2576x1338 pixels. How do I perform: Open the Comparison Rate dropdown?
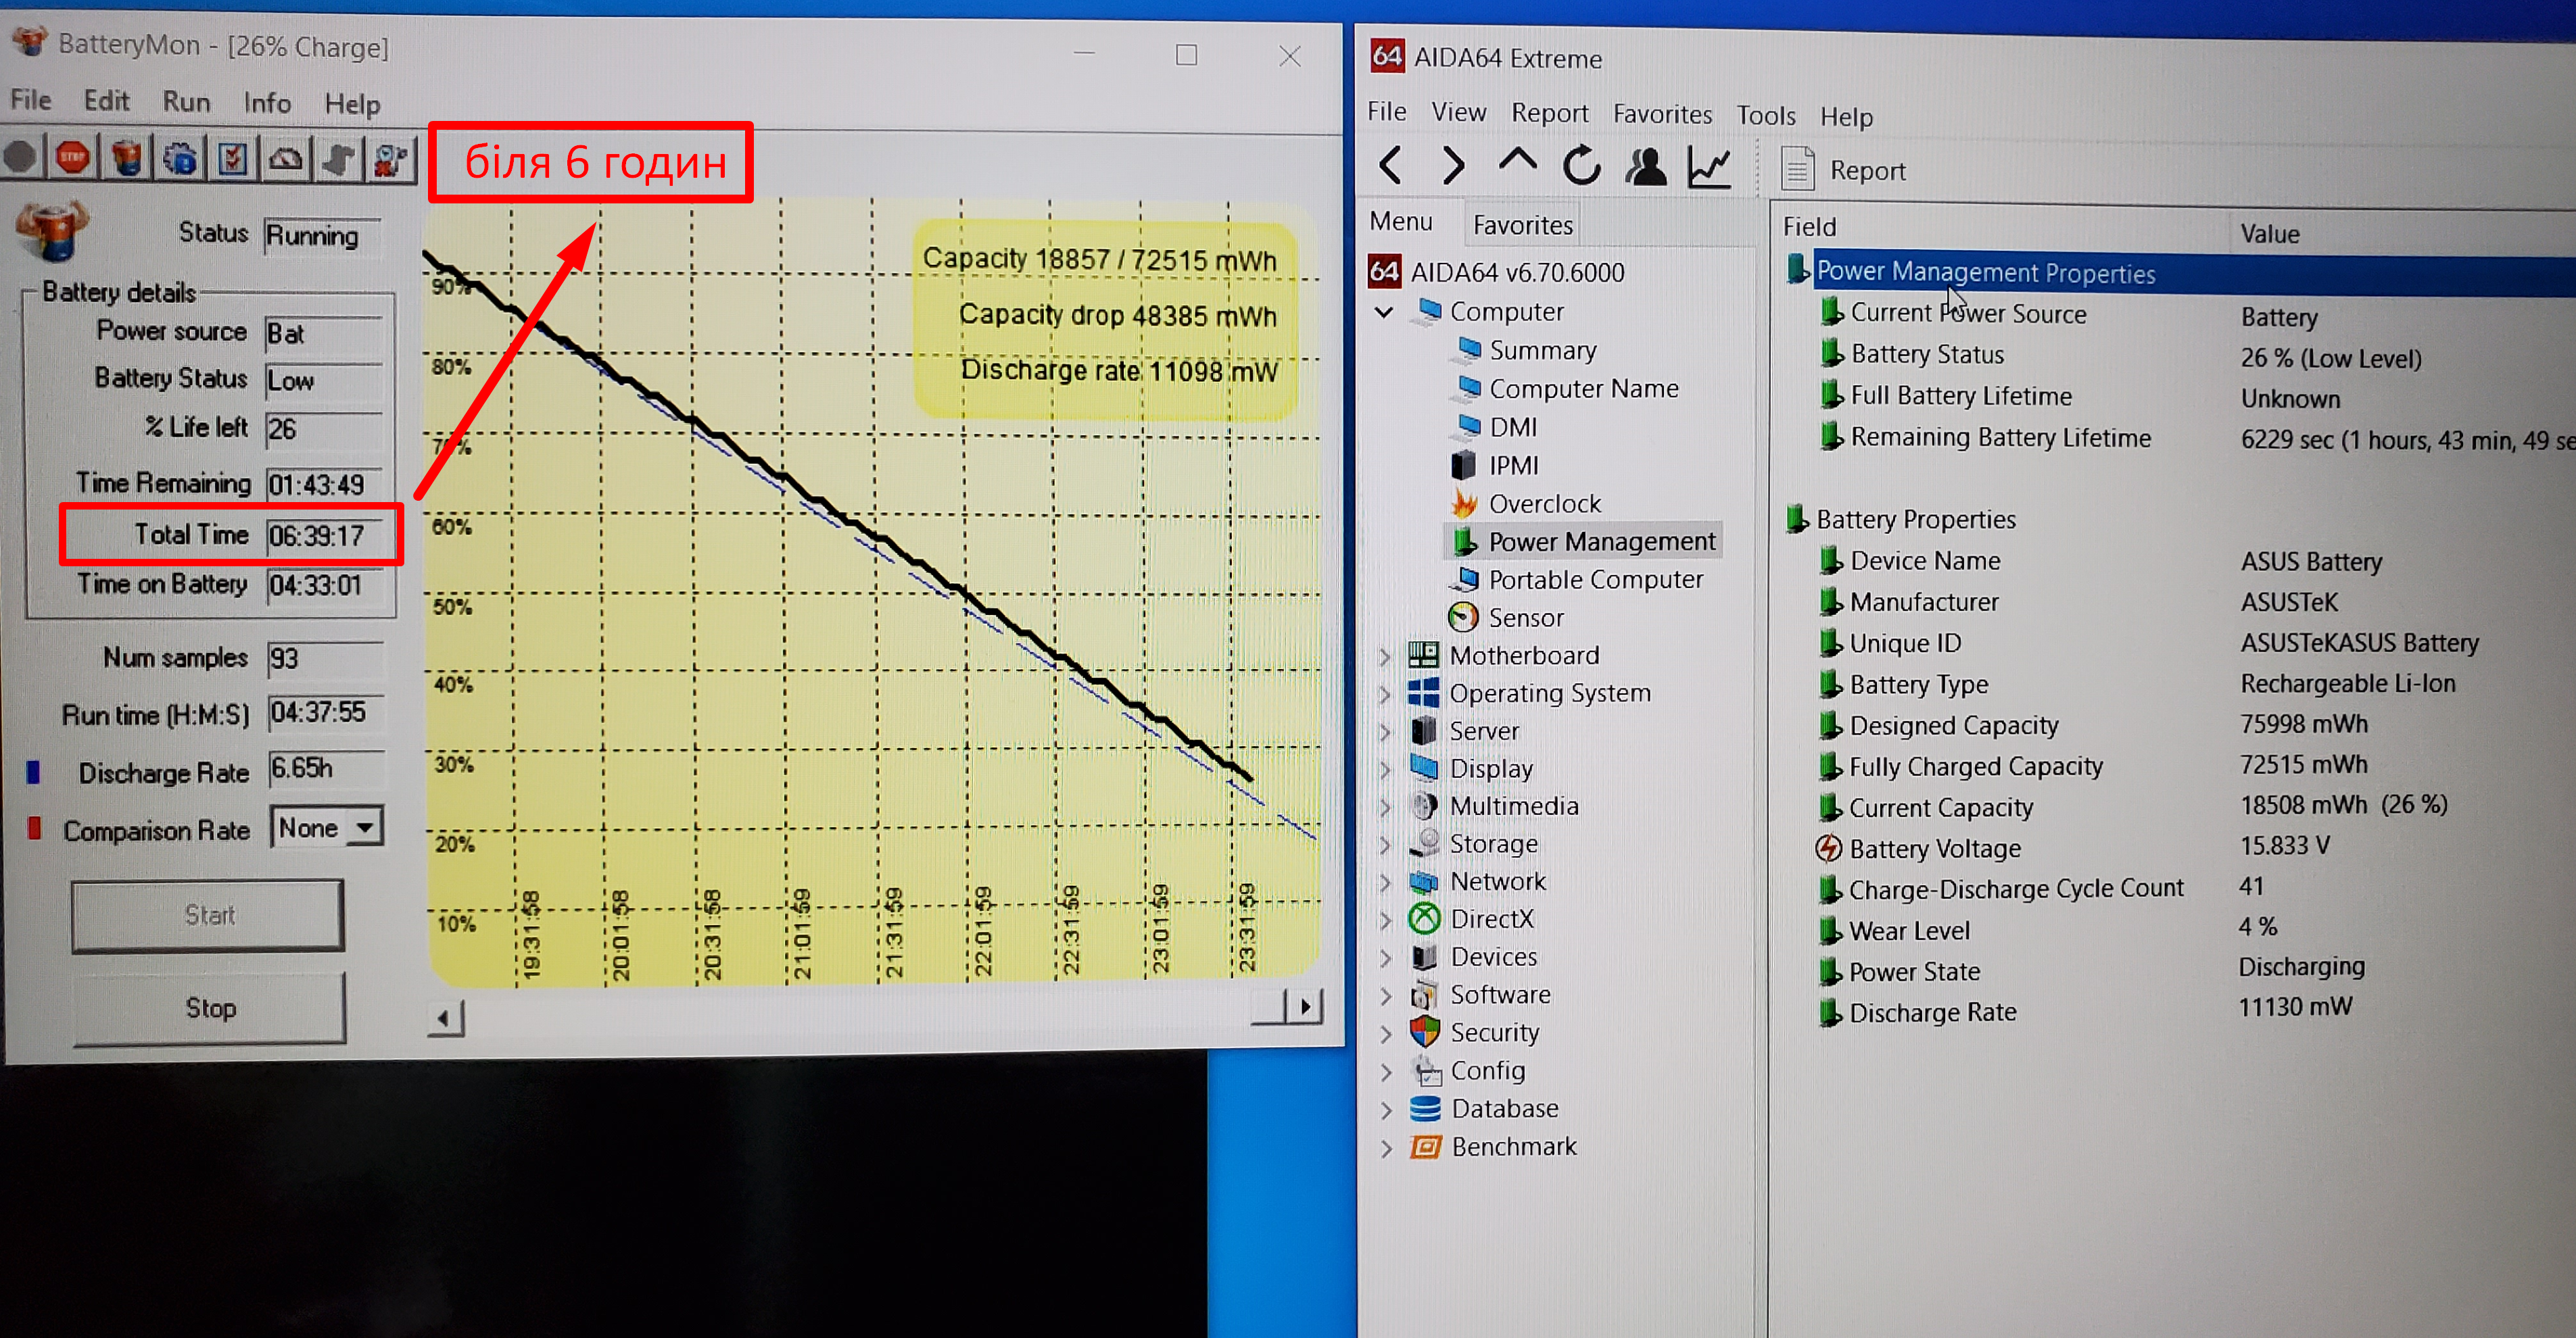pyautogui.click(x=365, y=828)
